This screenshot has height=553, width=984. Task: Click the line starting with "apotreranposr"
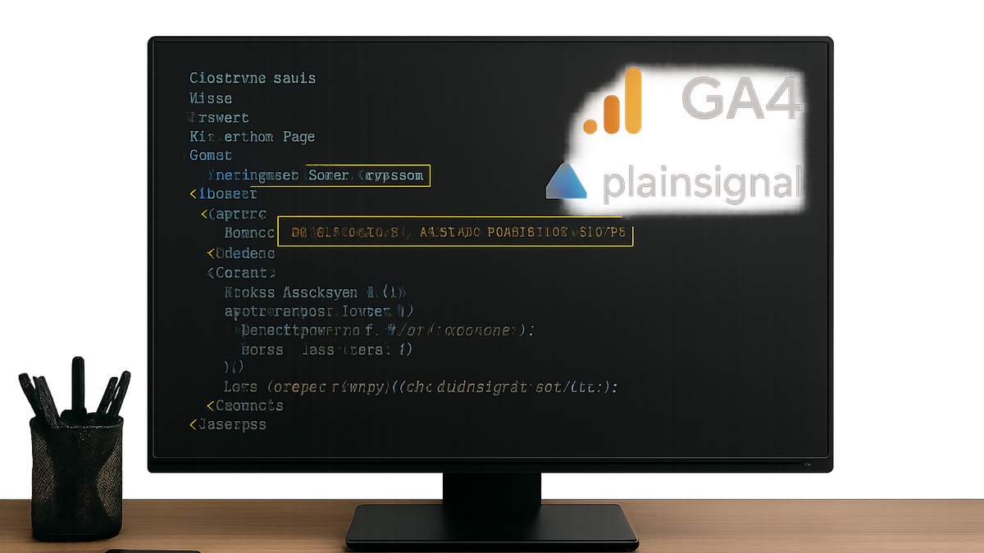coord(318,311)
